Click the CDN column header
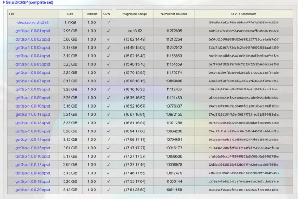Viewport: 298px width, 199px height. 107,14
